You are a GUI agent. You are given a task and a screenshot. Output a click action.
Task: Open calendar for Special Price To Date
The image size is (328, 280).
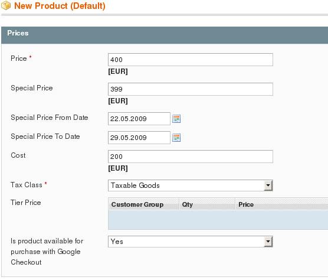(x=176, y=138)
